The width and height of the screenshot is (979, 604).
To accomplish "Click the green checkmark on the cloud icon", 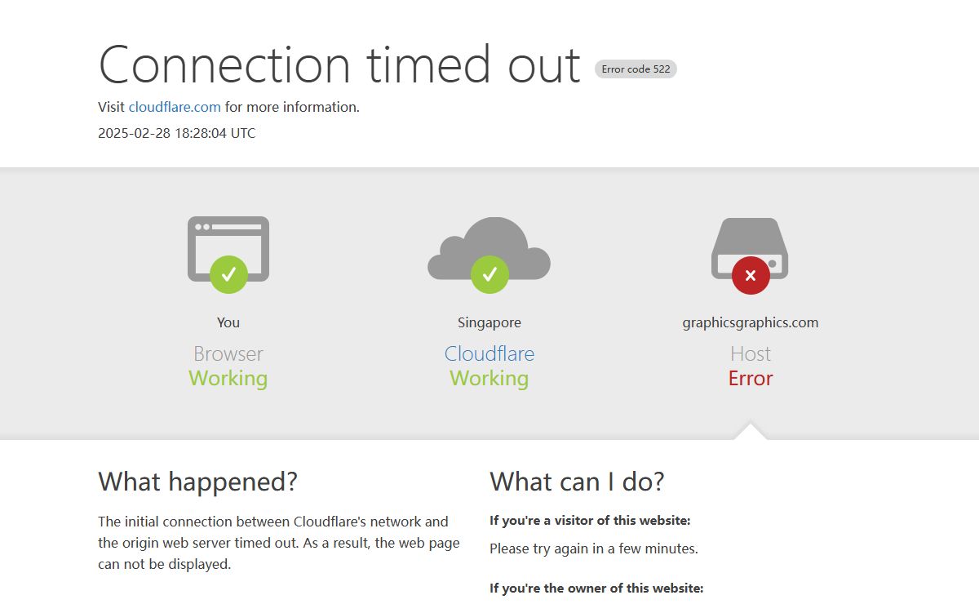I will tap(489, 274).
